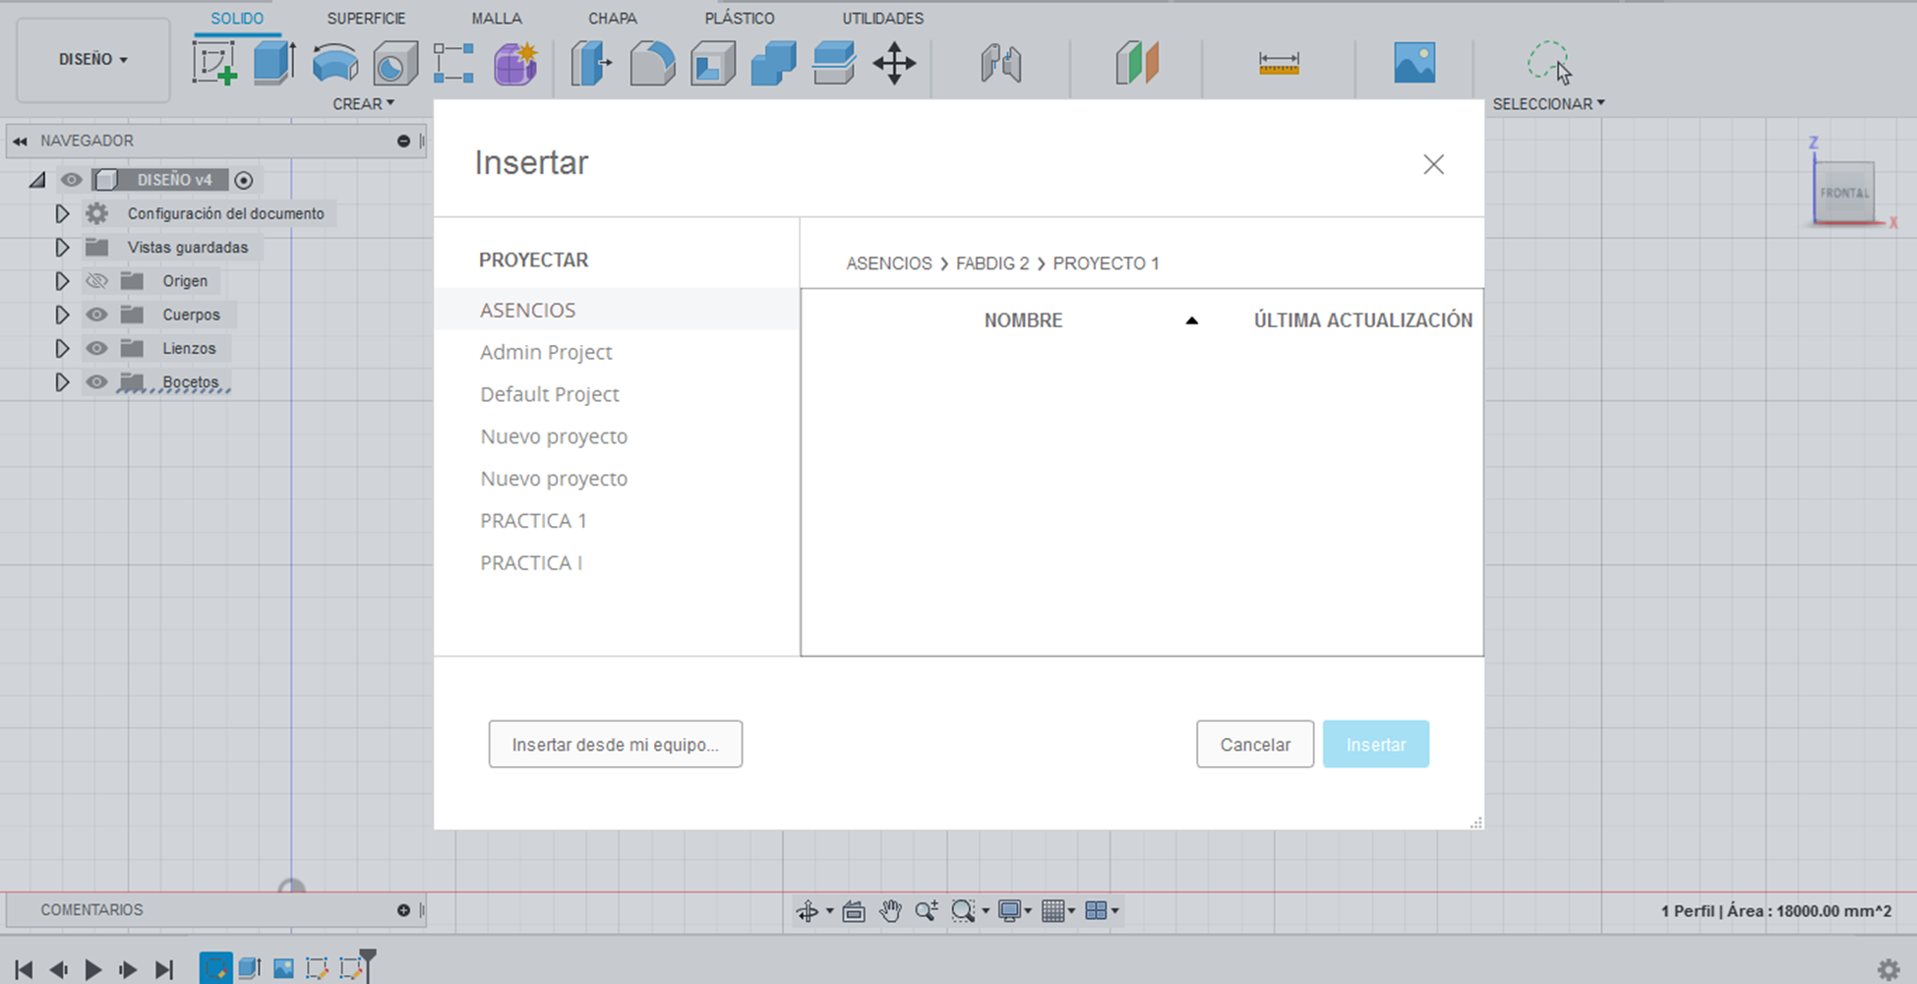The height and width of the screenshot is (984, 1917).
Task: Open timeline settings gear
Action: tap(1888, 969)
